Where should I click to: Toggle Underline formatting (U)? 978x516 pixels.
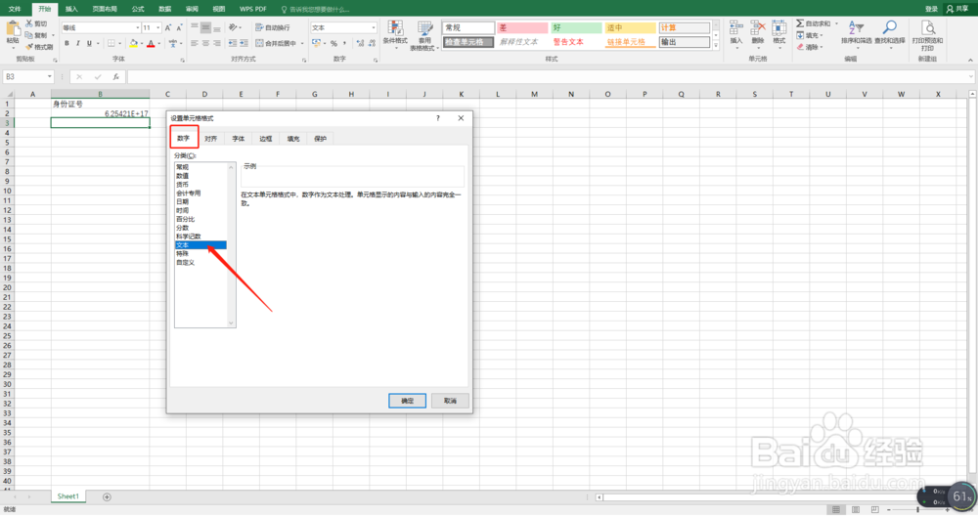click(89, 43)
